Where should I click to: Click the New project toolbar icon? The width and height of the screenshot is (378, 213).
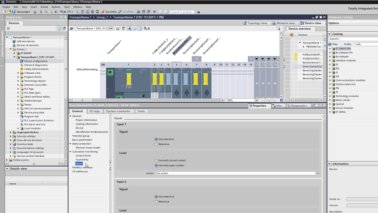click(4, 11)
